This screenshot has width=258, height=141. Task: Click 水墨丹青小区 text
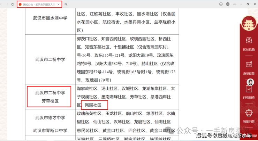coord(137,22)
